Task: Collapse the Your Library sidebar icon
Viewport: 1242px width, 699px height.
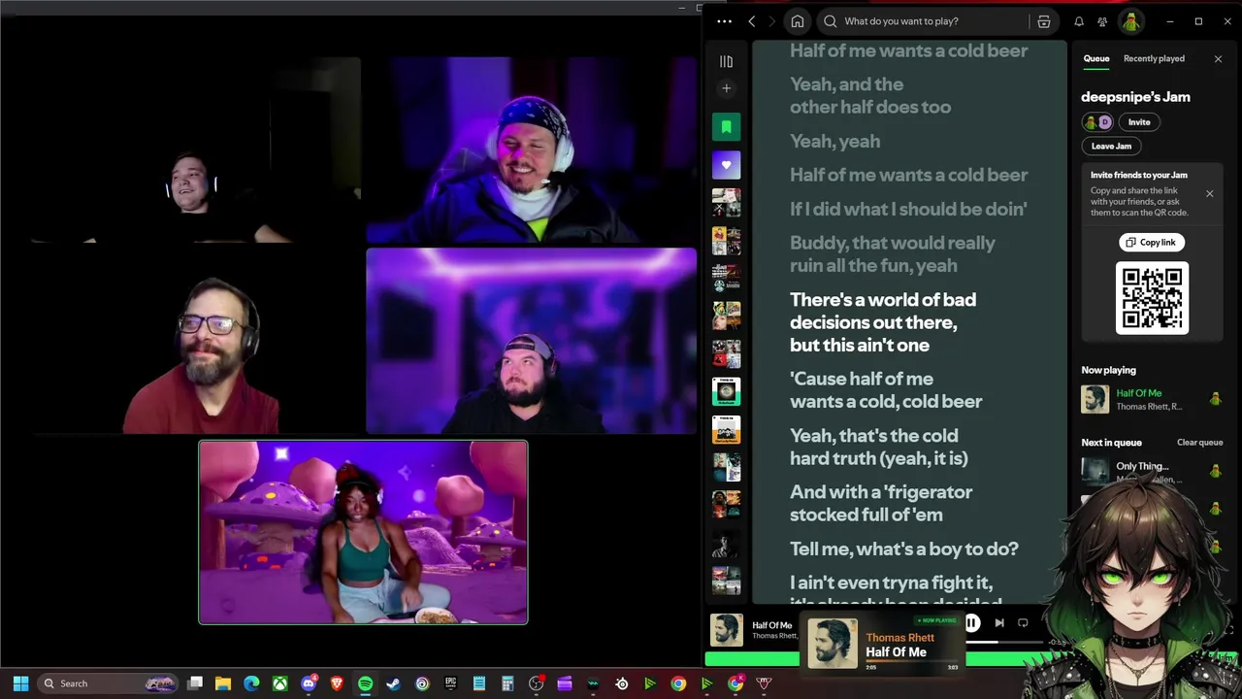Action: pos(726,61)
